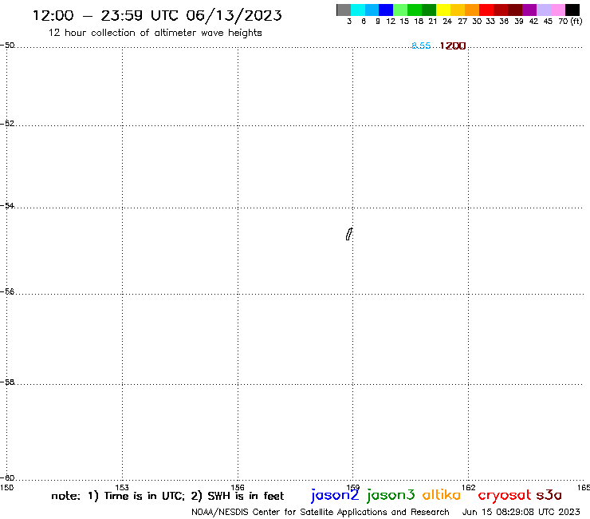Click the title '12:00 – 23:59 UTC 06/13/2023'

click(x=157, y=15)
